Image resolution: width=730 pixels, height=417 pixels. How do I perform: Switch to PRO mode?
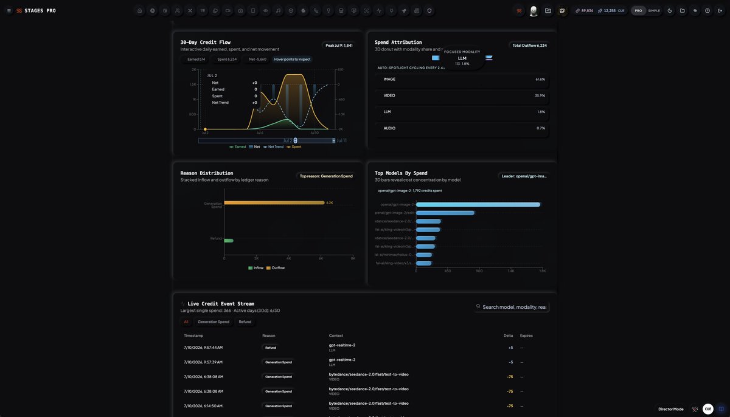coord(638,10)
